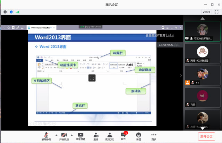The image size is (222, 143).
Task: Click the slide's play/next control icon
Action: [x=35, y=124]
